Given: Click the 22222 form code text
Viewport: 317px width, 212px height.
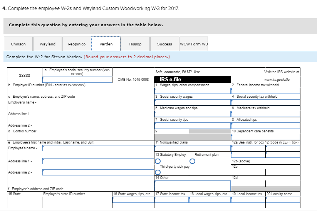Looking at the screenshot, I should coord(25,75).
